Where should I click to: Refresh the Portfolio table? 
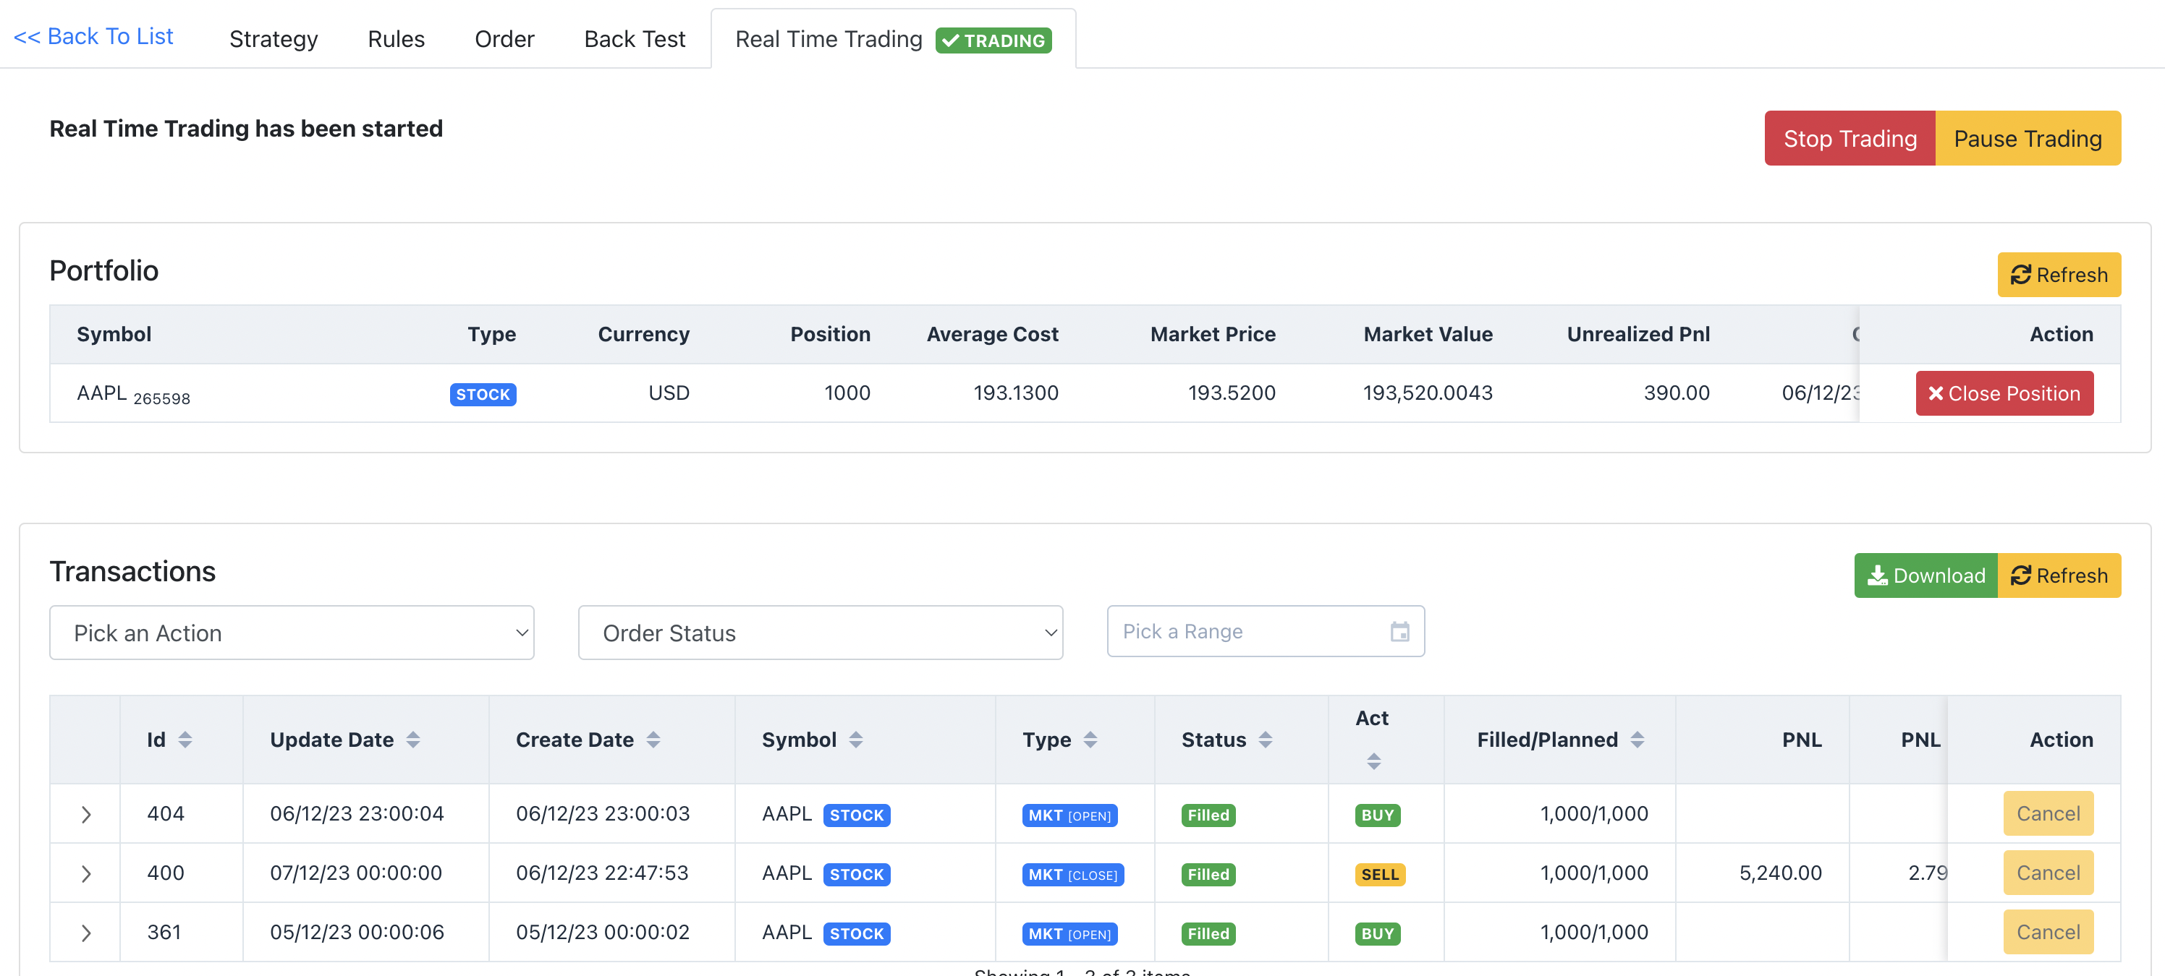coord(2058,275)
